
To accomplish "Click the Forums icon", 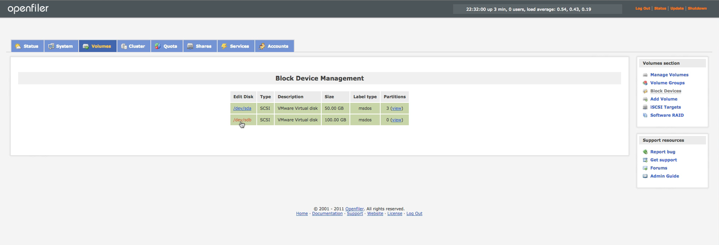I will (x=645, y=168).
